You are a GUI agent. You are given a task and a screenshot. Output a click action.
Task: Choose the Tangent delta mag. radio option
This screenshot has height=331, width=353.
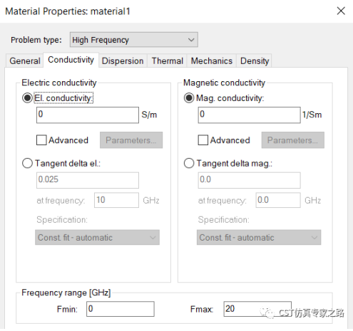(189, 163)
